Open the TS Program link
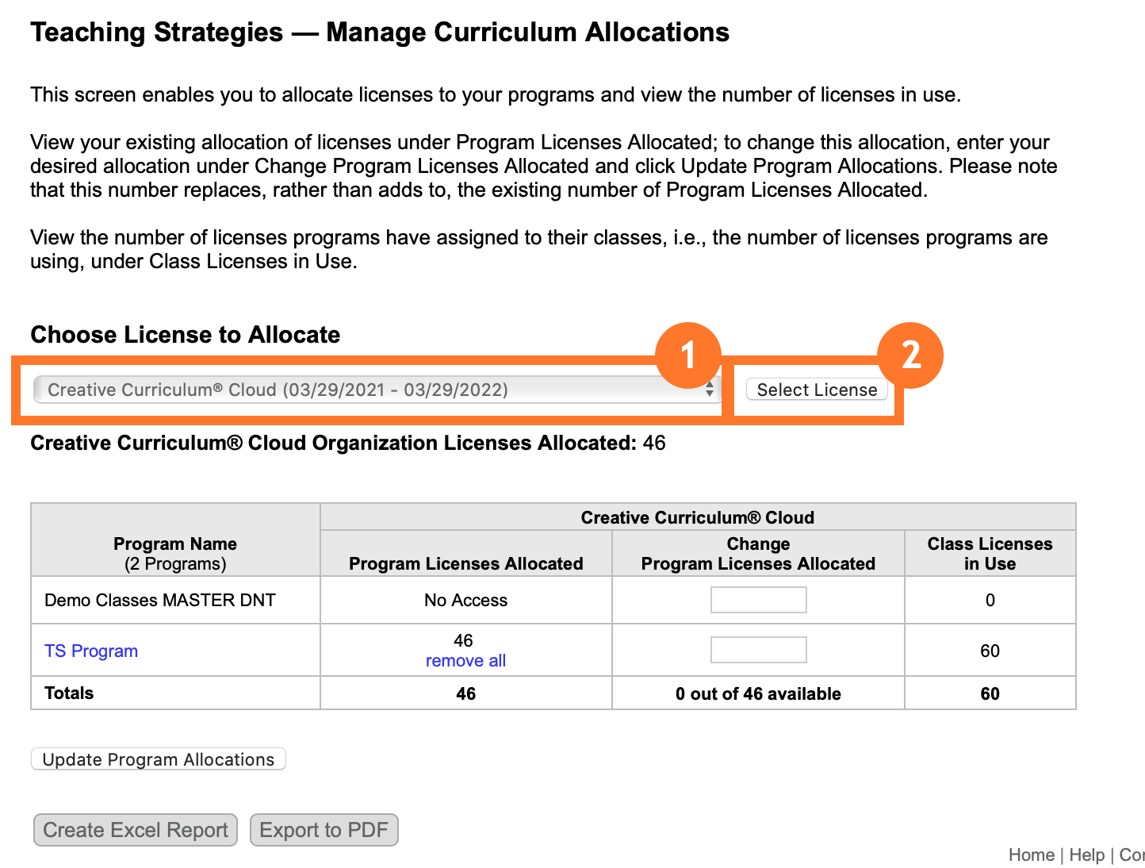Image resolution: width=1145 pixels, height=868 pixels. [x=90, y=651]
